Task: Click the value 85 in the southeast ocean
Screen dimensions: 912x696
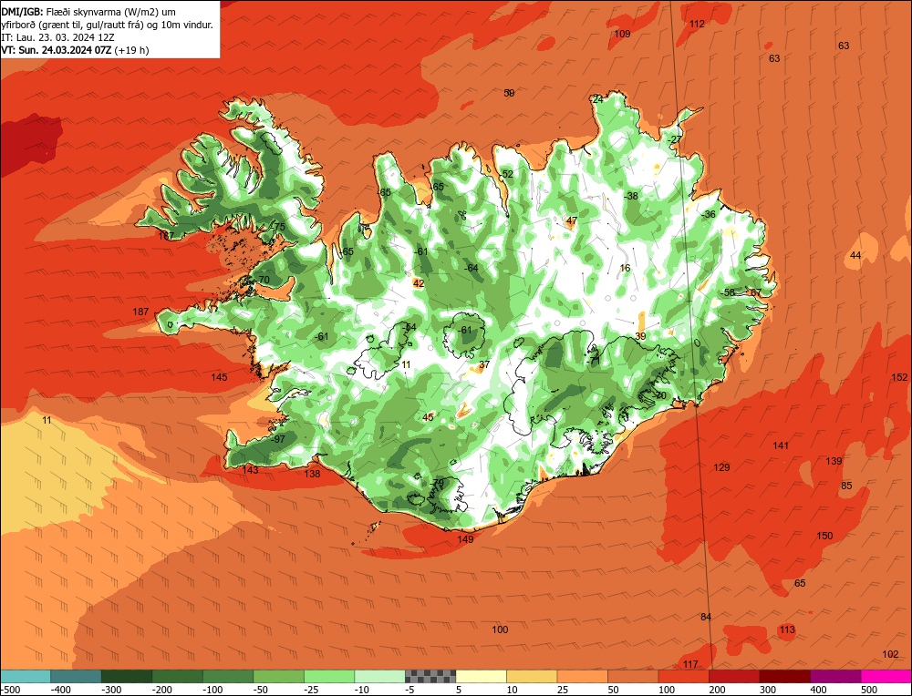Action: (x=846, y=486)
